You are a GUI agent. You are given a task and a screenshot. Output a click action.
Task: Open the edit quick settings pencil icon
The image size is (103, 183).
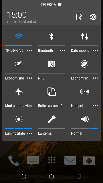(x=79, y=17)
